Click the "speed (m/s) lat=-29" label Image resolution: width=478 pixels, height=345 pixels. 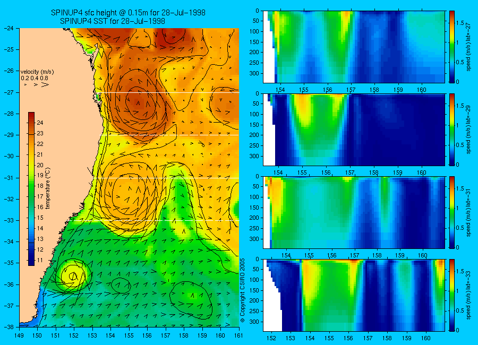coord(469,130)
